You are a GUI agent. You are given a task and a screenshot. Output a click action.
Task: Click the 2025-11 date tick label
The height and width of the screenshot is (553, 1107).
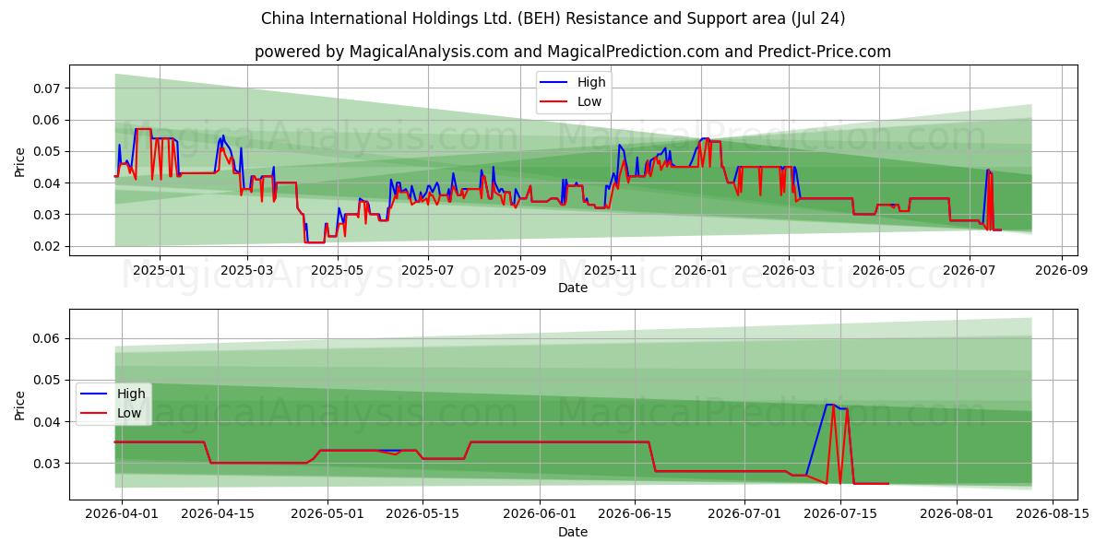[x=610, y=271]
